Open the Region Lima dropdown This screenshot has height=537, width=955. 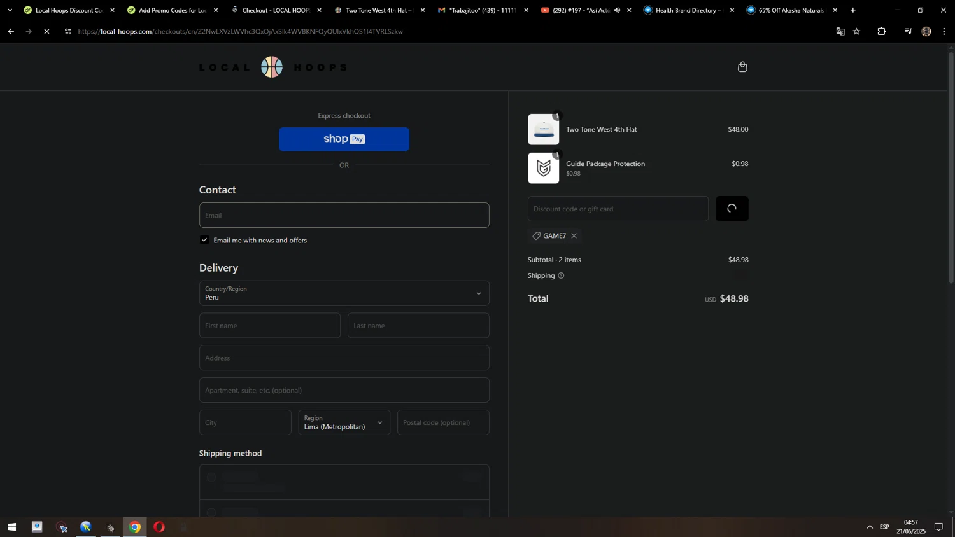344,422
